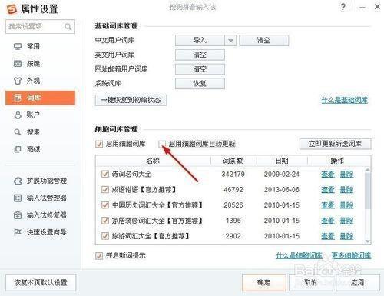
Task: Open the 按键 settings section
Action: 33,64
